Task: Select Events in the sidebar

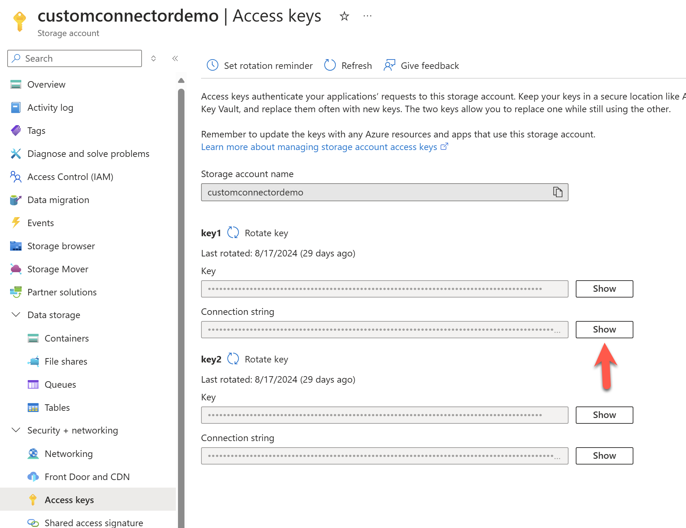Action: click(40, 223)
